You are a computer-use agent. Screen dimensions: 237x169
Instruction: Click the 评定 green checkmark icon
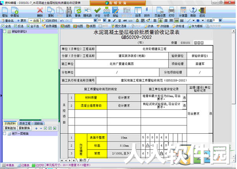97,12
